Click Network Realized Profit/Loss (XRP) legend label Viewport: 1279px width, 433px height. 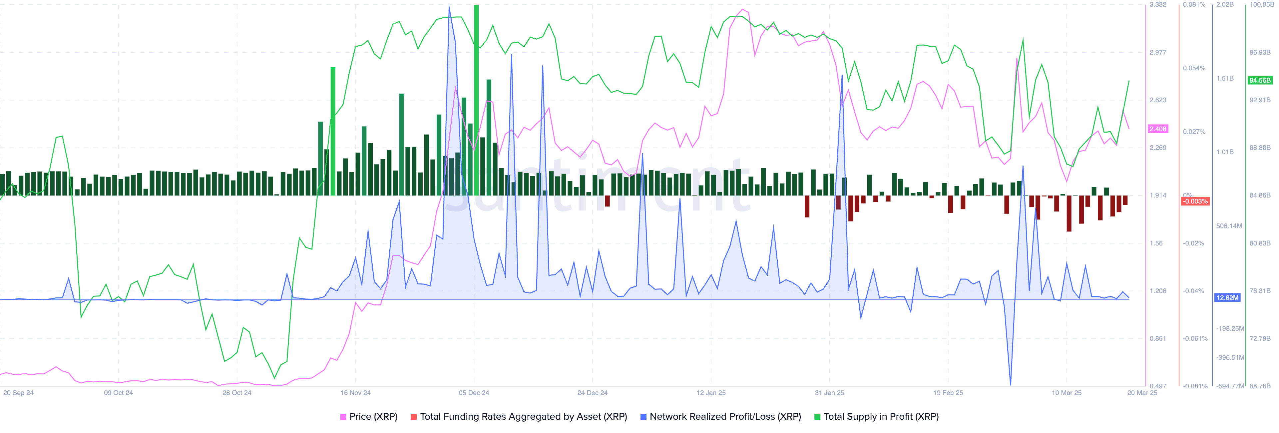tap(725, 417)
